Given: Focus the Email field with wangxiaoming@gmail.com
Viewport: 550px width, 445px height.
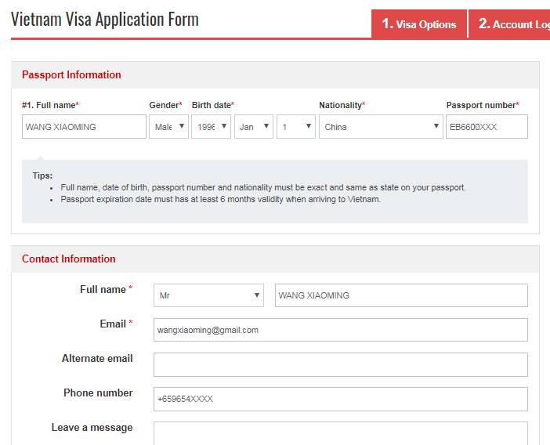Looking at the screenshot, I should coord(340,330).
